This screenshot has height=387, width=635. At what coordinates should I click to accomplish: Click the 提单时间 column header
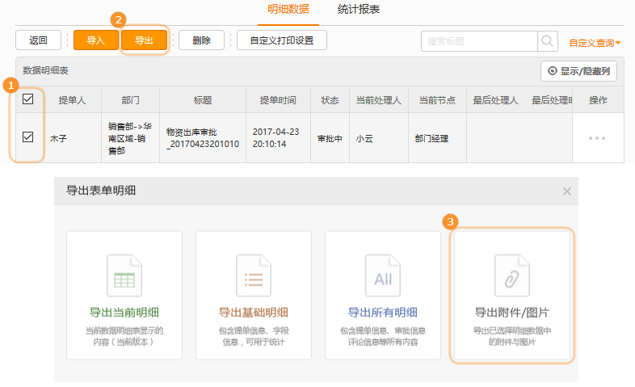[280, 100]
